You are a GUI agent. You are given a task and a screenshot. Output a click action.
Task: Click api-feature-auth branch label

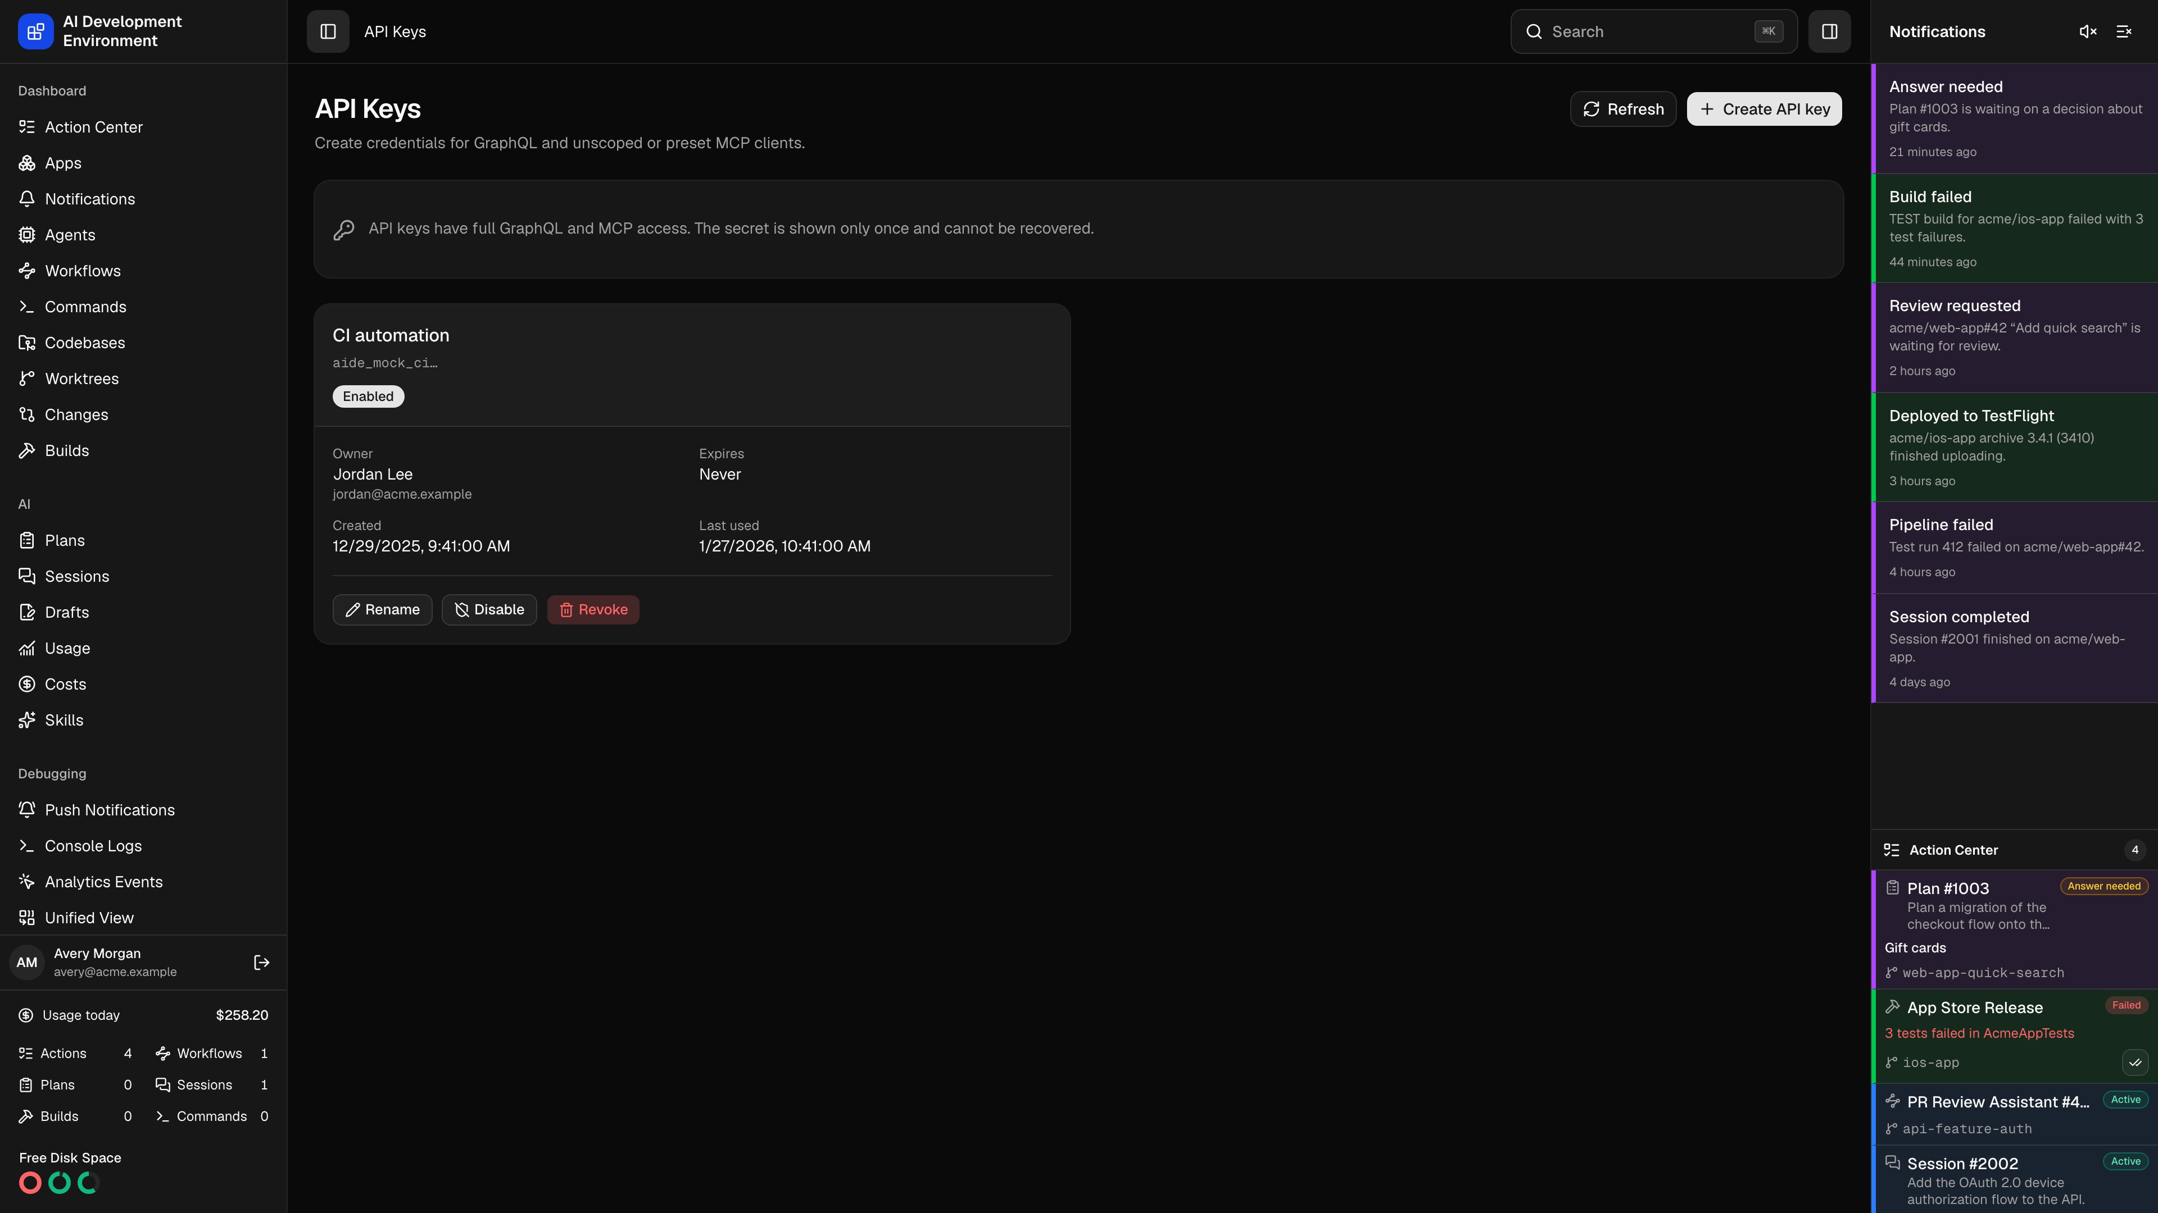pos(1967,1129)
